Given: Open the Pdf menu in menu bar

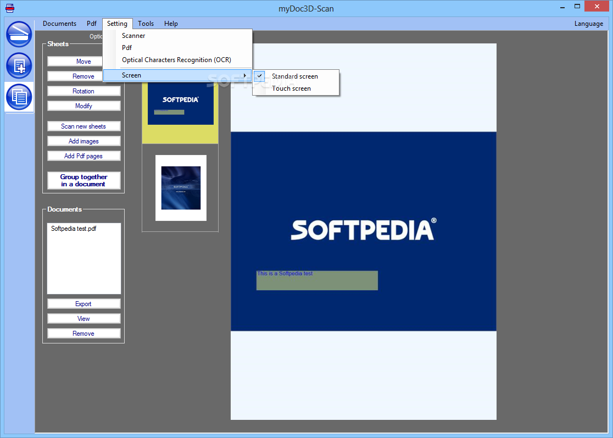Looking at the screenshot, I should coord(92,24).
